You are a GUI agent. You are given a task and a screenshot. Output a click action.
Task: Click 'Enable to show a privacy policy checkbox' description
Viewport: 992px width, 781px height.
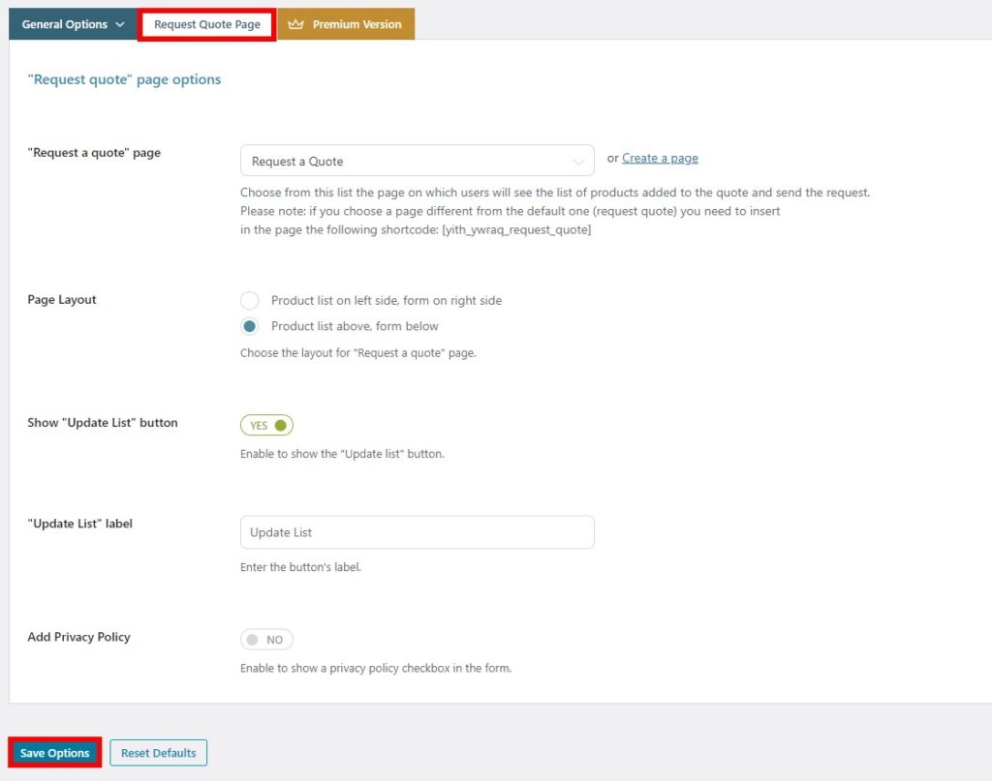coord(376,668)
